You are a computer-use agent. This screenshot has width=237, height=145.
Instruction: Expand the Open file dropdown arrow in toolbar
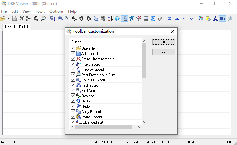(8, 19)
